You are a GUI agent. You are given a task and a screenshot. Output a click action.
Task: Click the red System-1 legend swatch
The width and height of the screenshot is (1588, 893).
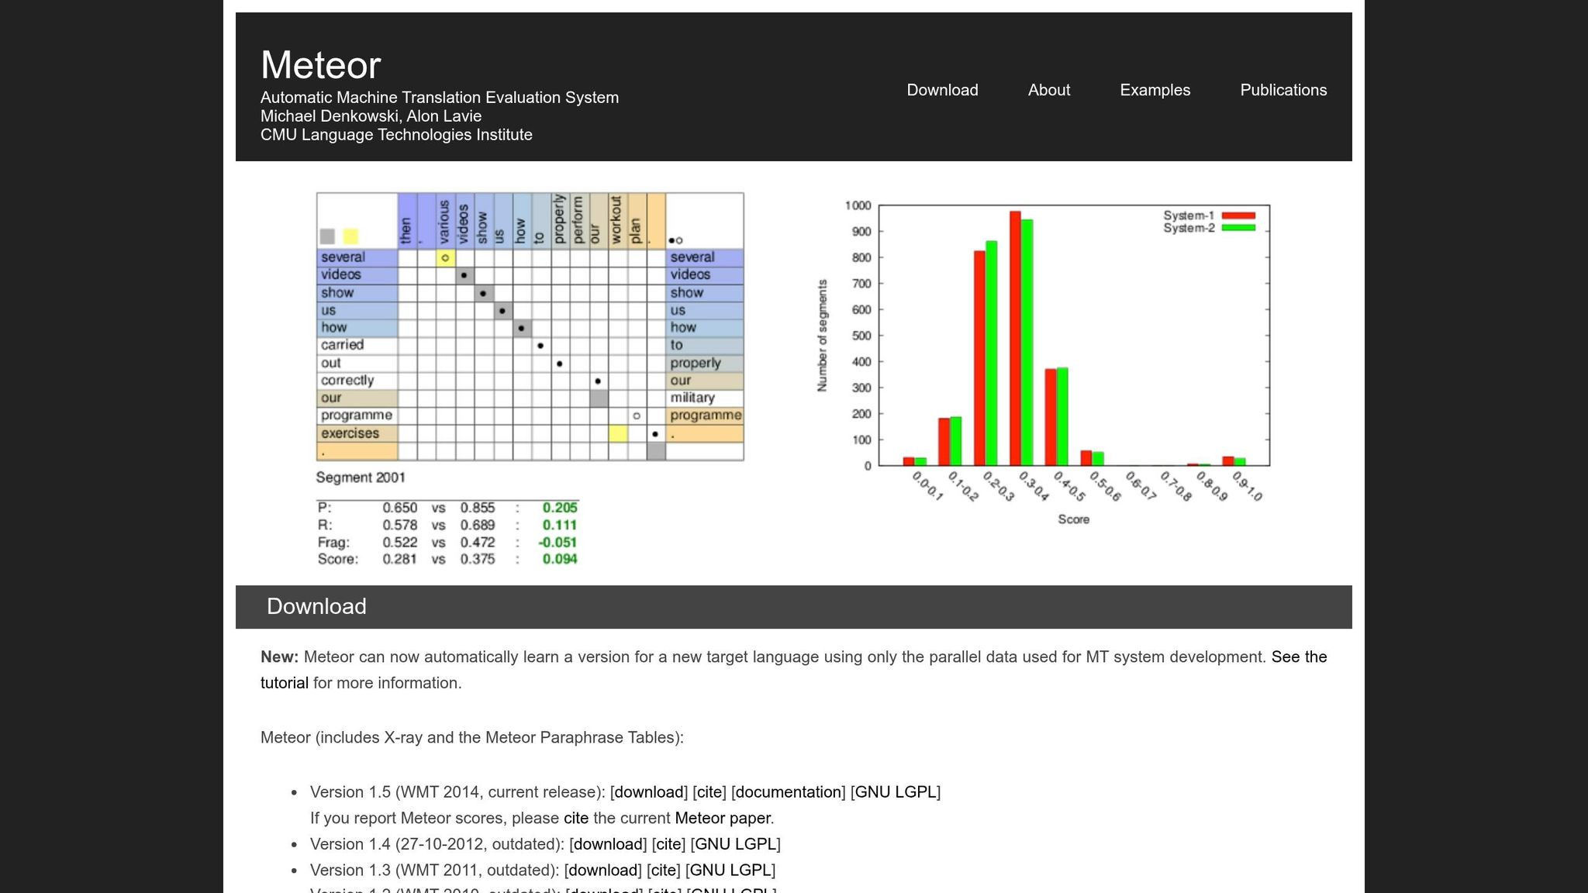(1238, 215)
